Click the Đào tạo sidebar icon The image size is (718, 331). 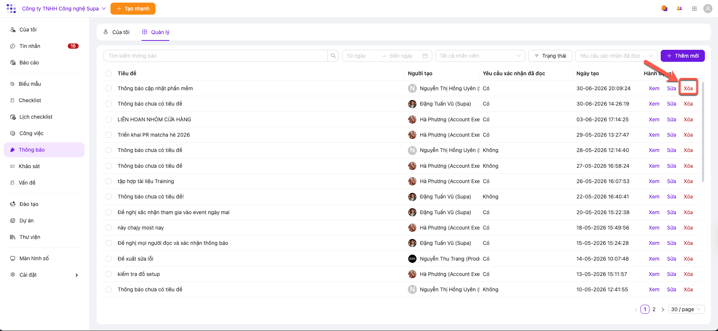(13, 204)
